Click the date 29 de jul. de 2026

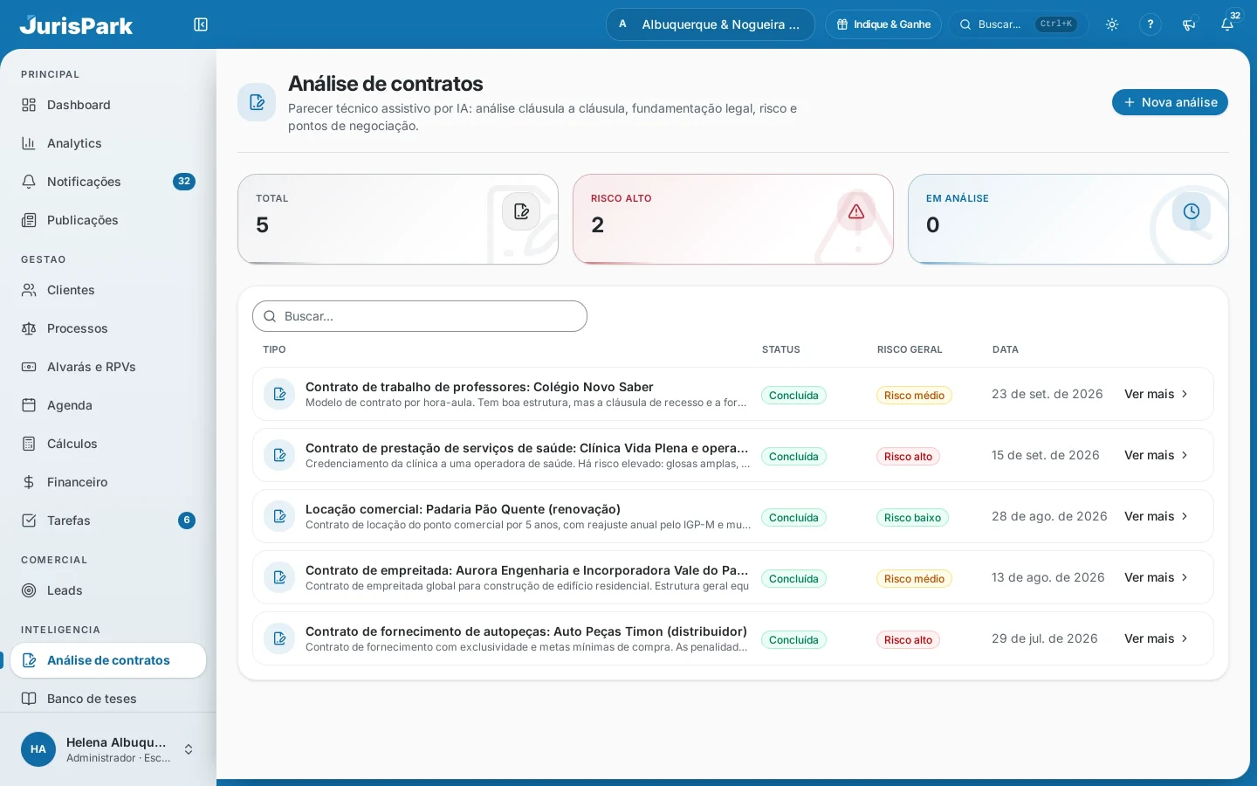[1045, 638]
